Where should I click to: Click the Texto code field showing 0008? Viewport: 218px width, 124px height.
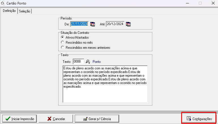(78, 62)
